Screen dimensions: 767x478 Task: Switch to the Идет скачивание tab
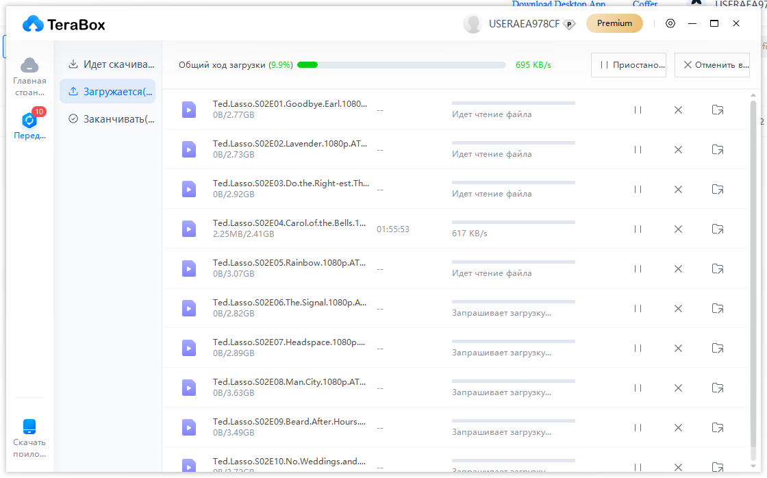coord(111,64)
